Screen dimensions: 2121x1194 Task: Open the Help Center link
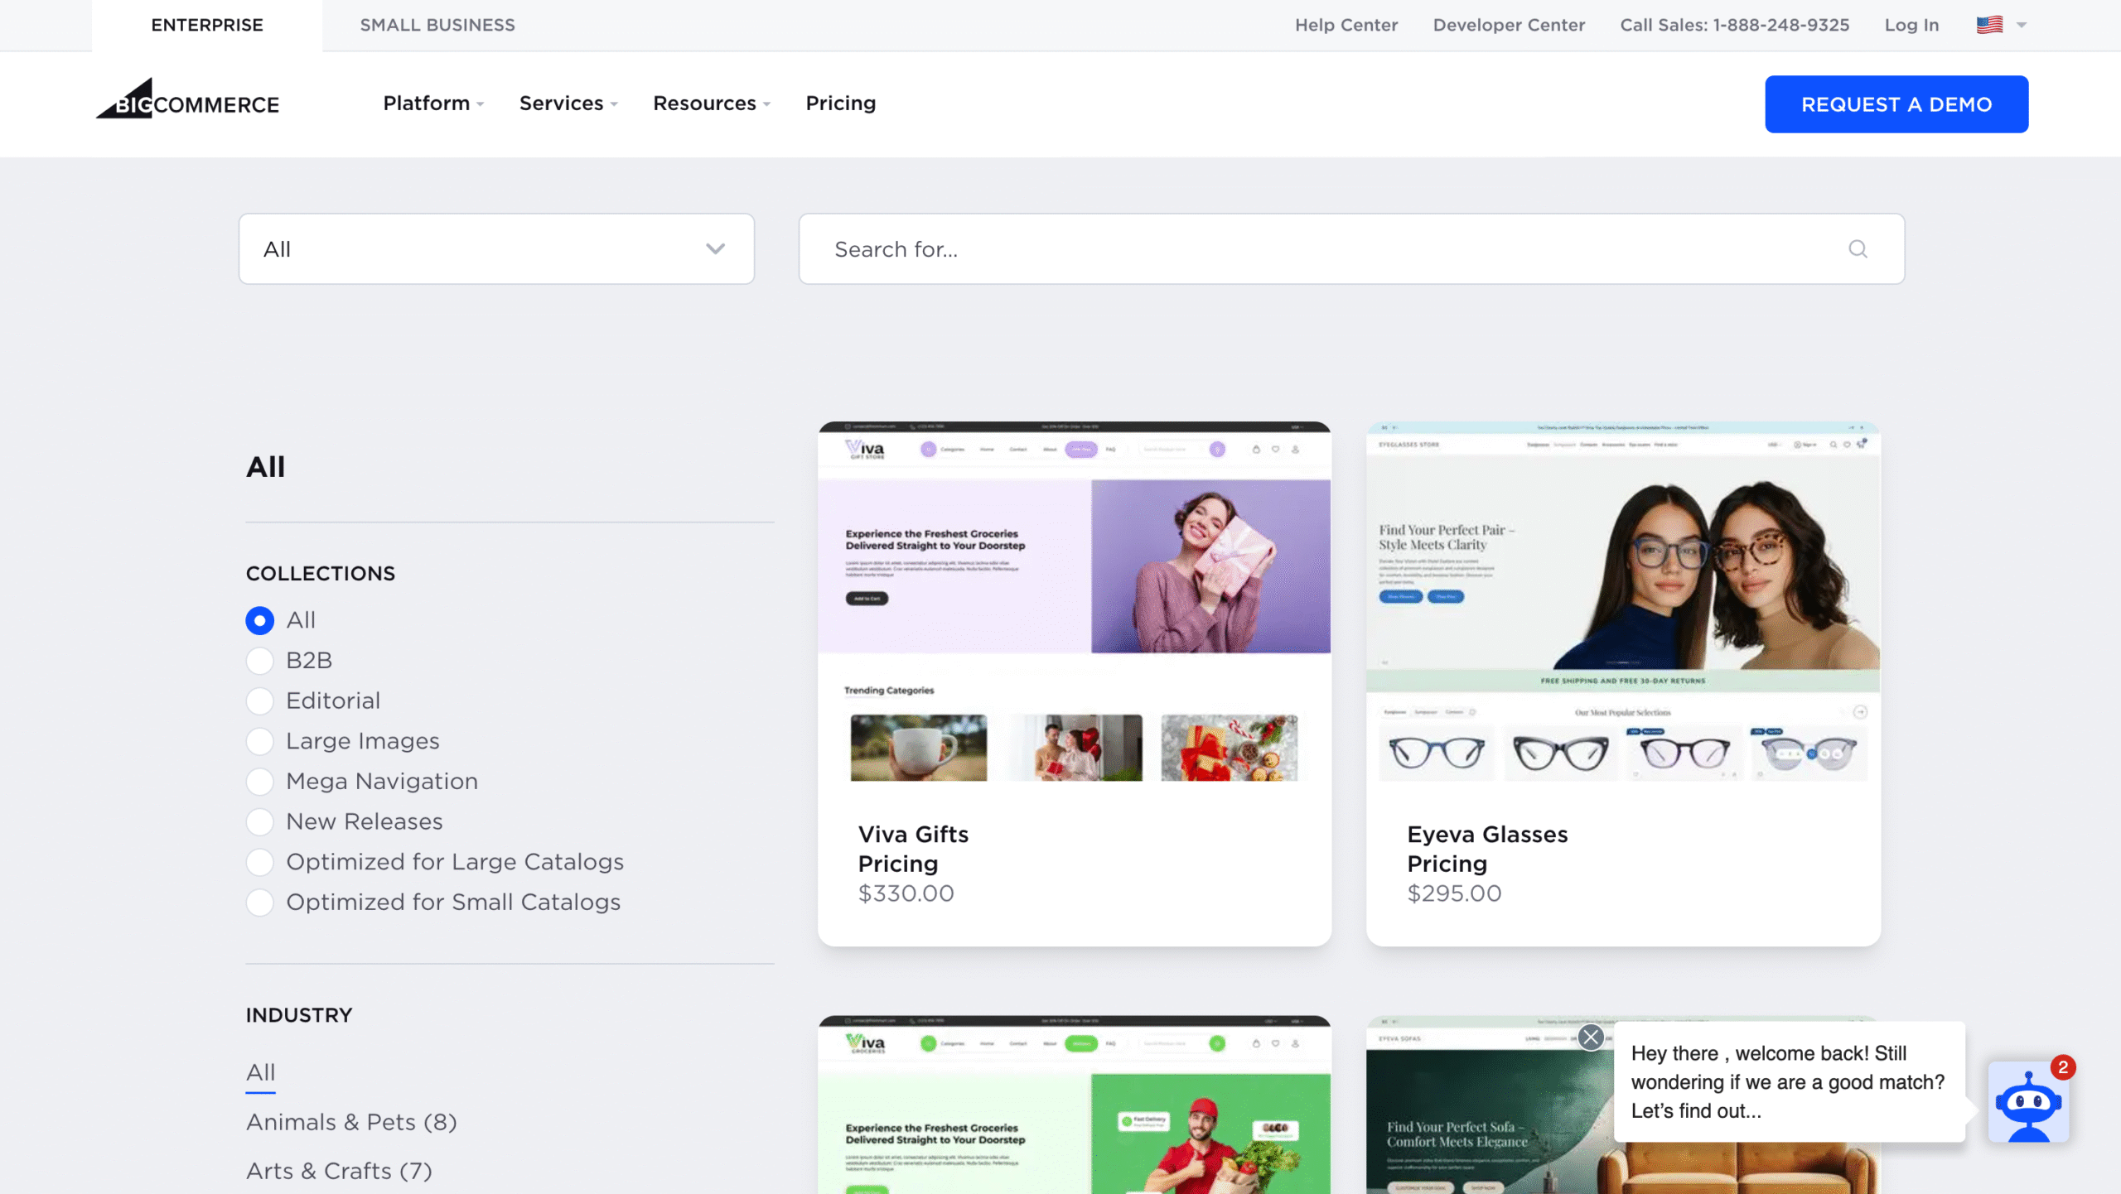pyautogui.click(x=1346, y=25)
